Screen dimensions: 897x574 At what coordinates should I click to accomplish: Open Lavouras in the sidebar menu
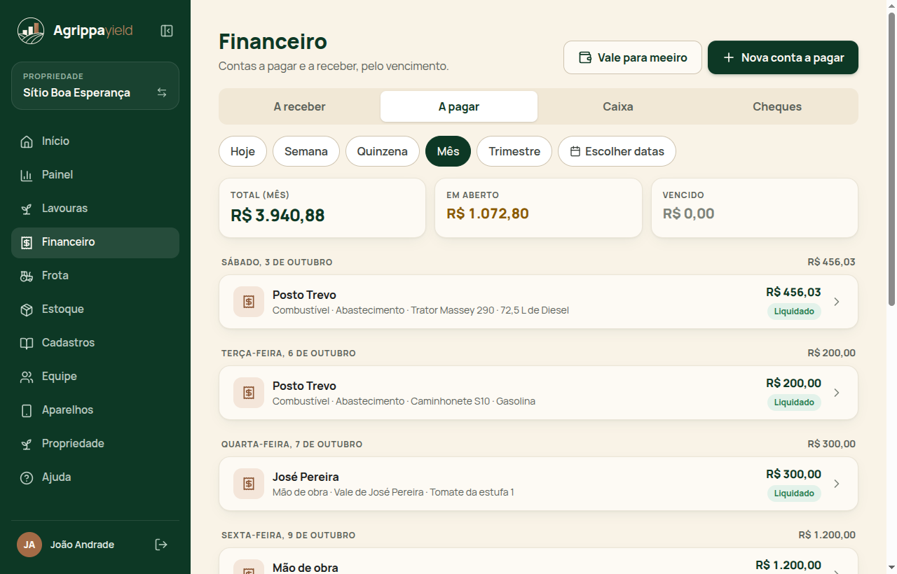(x=95, y=209)
